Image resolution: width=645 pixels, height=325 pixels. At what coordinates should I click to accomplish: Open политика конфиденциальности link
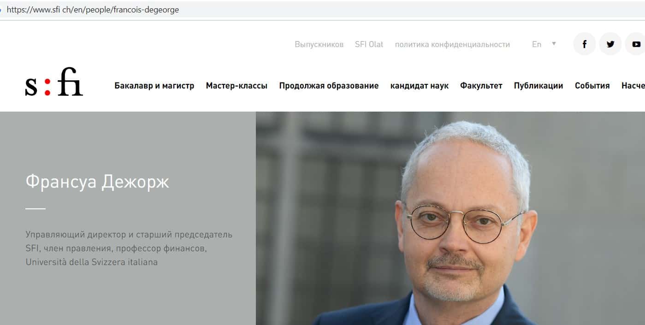tap(452, 44)
